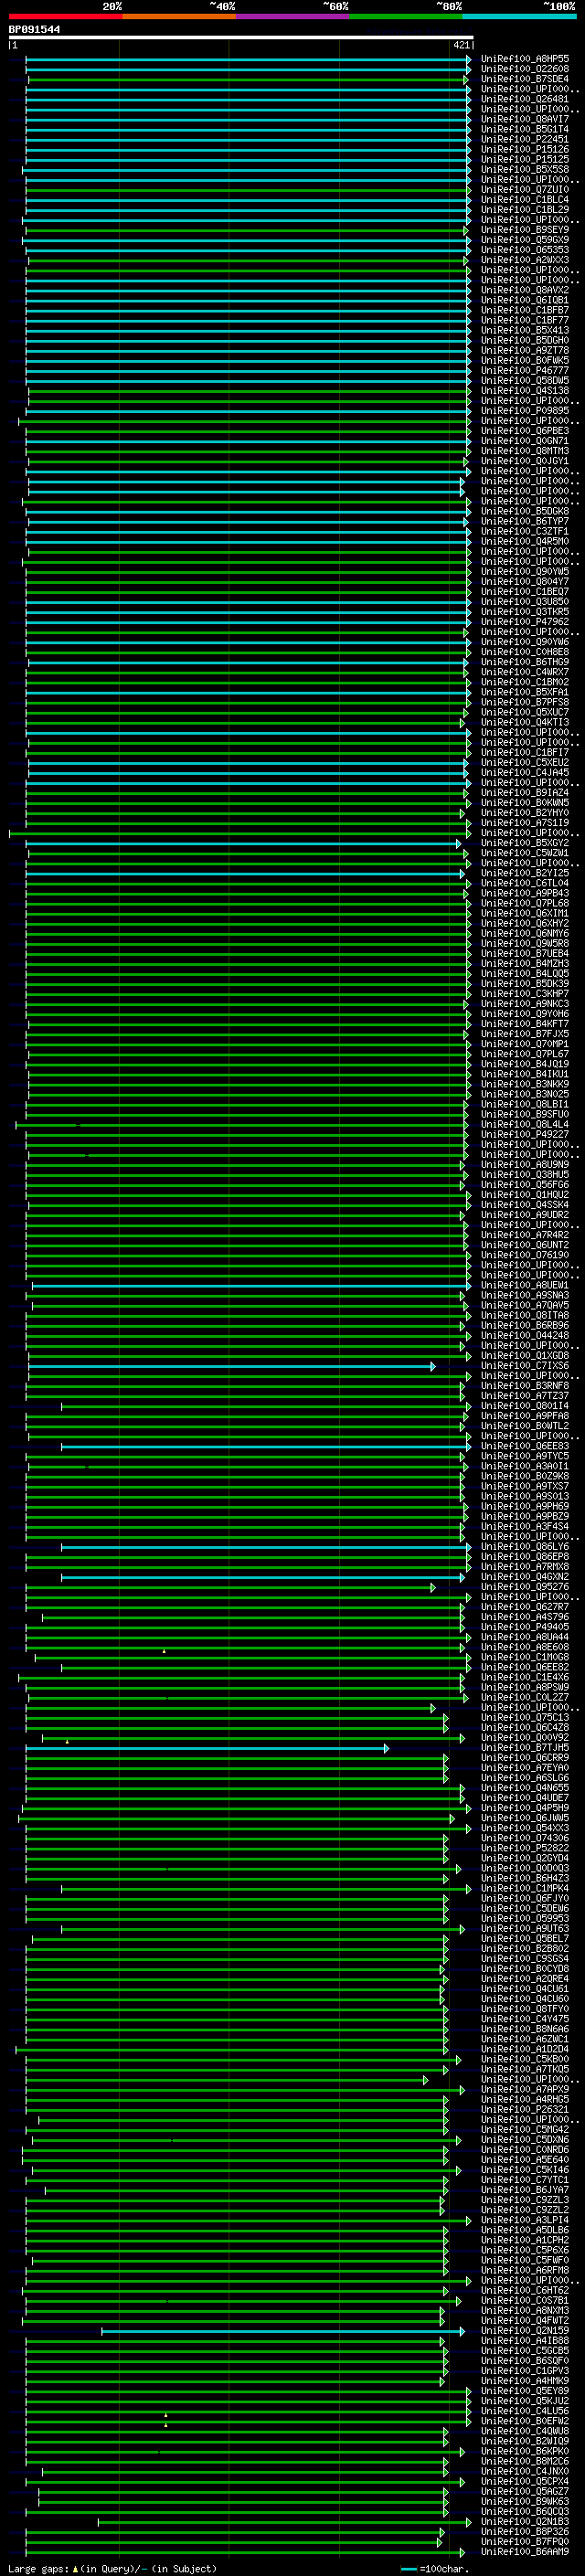Viewport: 585px width, 2576px height.
Task: Select last hit UniRef100_B6AAM9
Action: (x=524, y=2551)
